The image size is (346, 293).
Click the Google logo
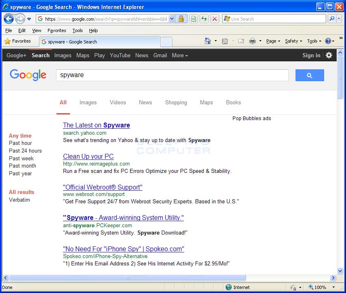click(28, 75)
